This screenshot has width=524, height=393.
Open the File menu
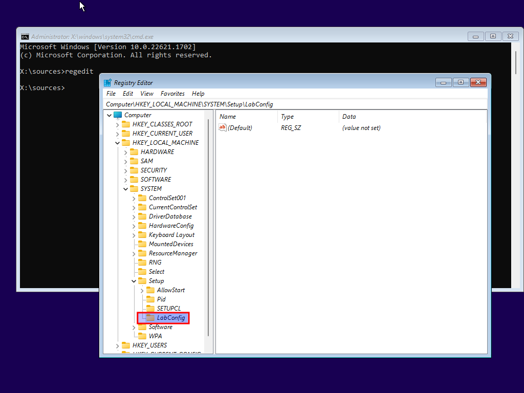(x=111, y=94)
